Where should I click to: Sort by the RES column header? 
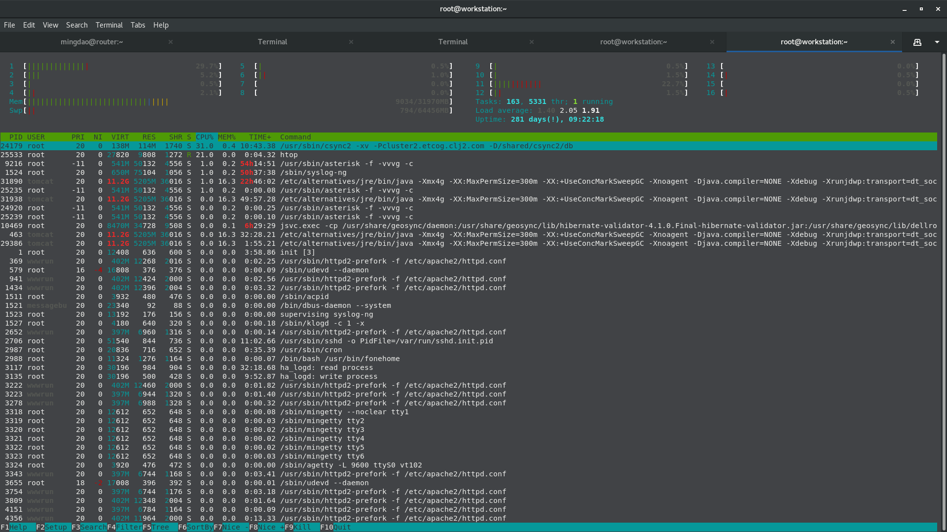(149, 137)
